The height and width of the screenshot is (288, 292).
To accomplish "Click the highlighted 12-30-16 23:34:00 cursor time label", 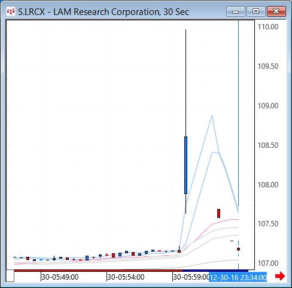I will (x=238, y=277).
